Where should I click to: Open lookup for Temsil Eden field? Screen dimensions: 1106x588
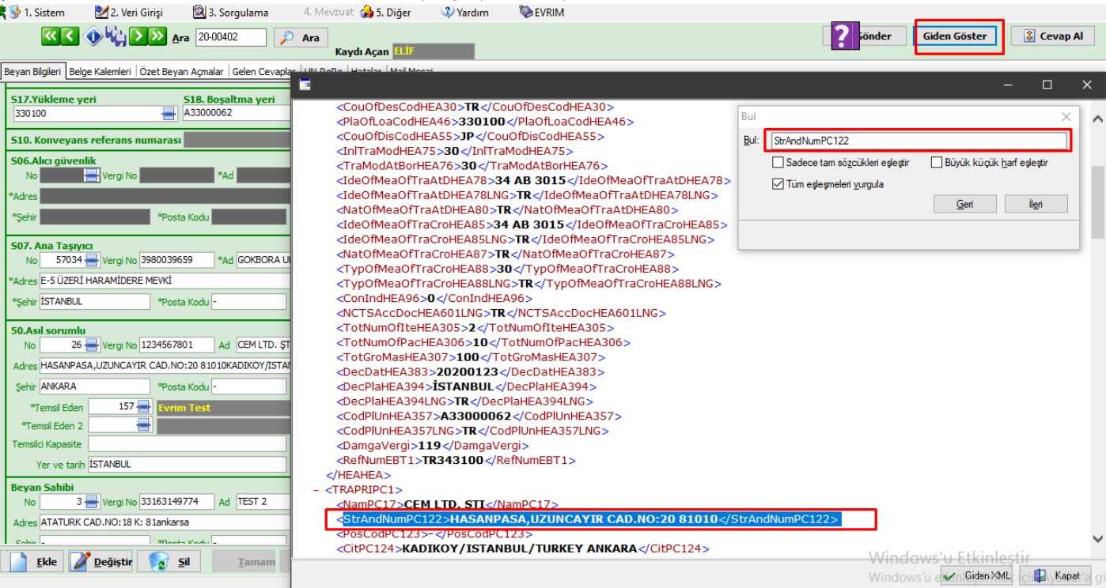143,406
